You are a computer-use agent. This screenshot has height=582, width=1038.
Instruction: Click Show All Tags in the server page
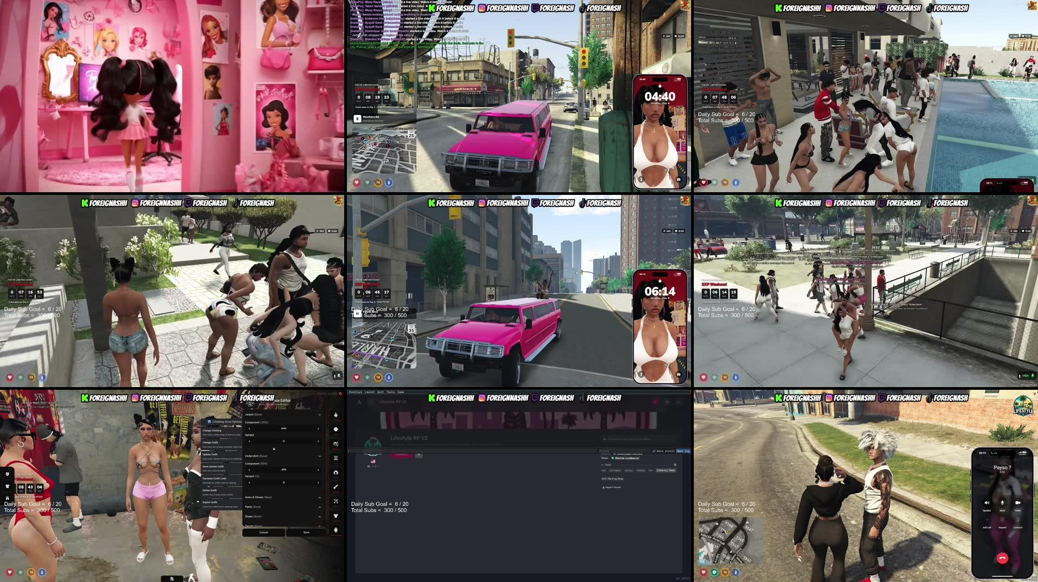click(666, 470)
